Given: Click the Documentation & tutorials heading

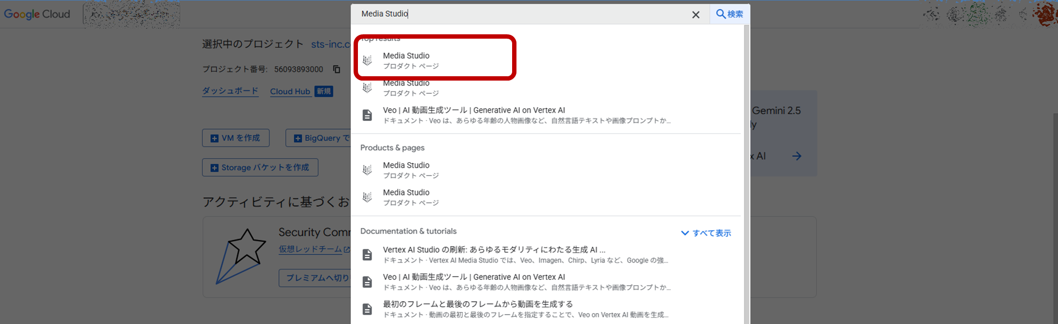Looking at the screenshot, I should click(409, 231).
